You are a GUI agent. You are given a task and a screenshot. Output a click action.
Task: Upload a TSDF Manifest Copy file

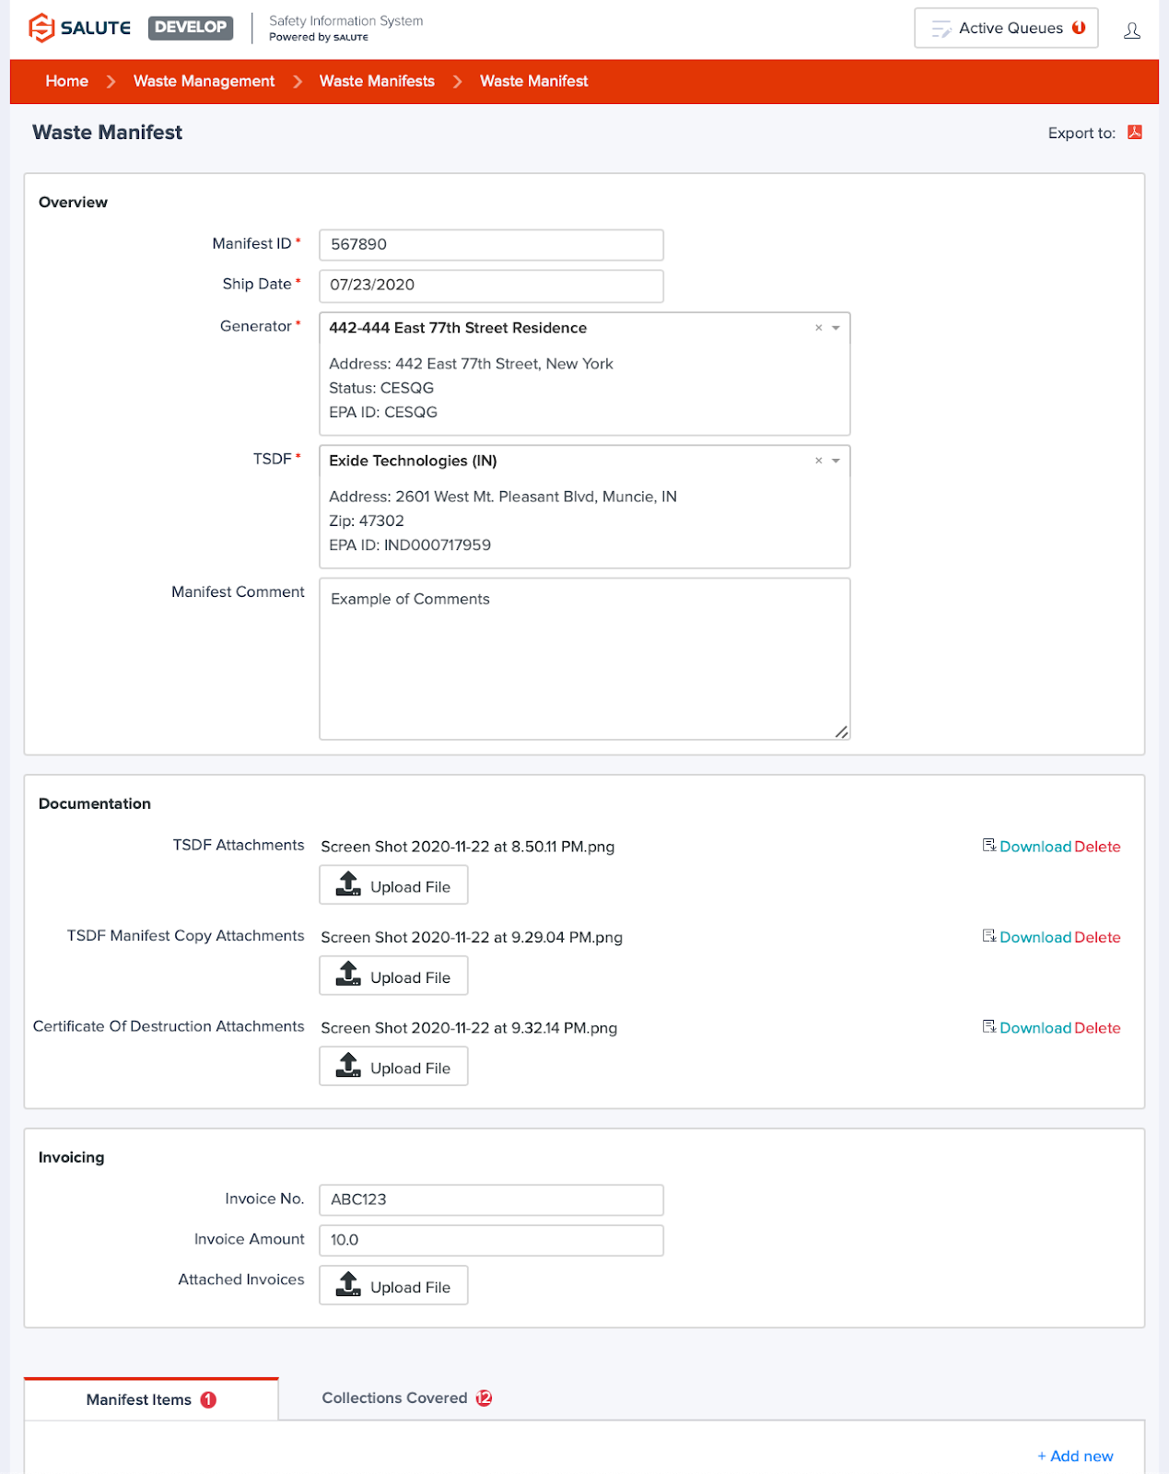point(393,977)
